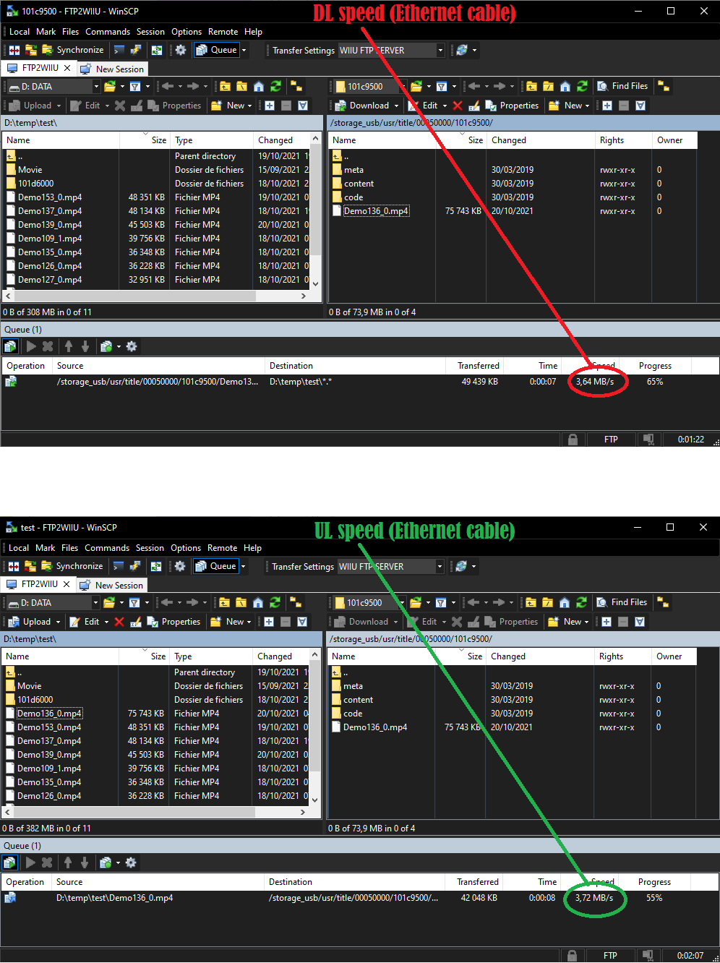Image resolution: width=720 pixels, height=963 pixels.
Task: Toggle Queue panel button in 101c9500 window
Action: coord(217,50)
